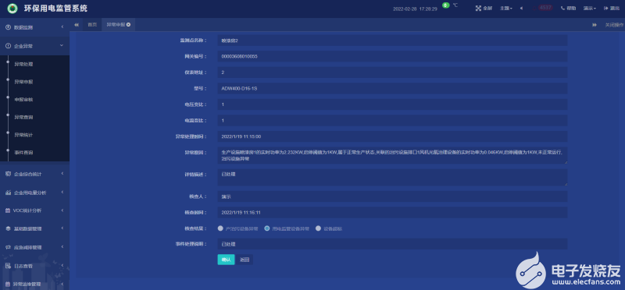Viewport: 625px width, 290px height.
Task: Expand the 应急减排管理 menu chevron
Action: [x=62, y=247]
